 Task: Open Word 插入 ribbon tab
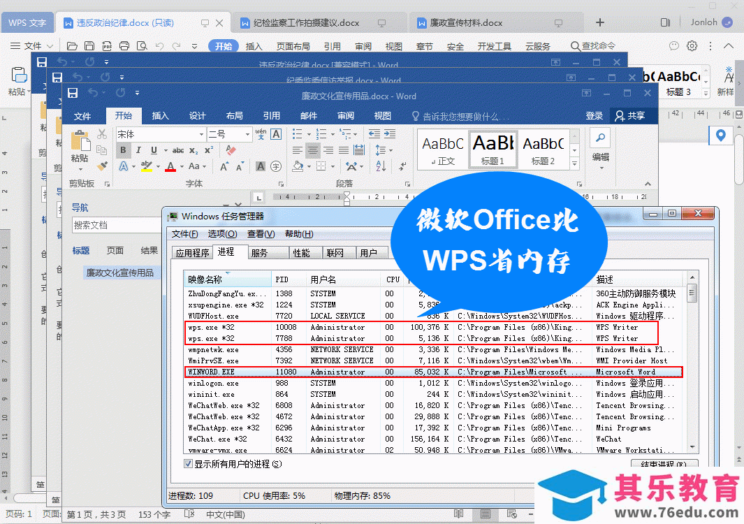click(x=160, y=116)
